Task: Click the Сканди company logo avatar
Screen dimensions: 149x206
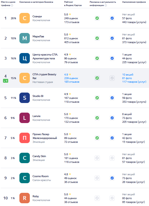Action: pos(25,18)
